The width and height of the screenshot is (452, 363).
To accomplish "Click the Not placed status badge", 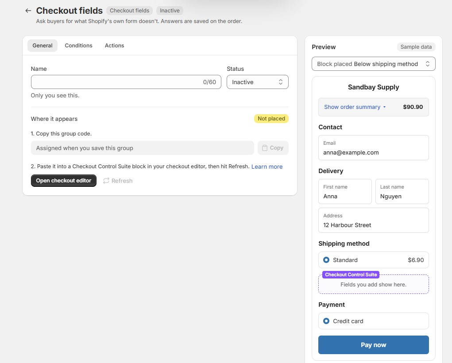I will (271, 119).
